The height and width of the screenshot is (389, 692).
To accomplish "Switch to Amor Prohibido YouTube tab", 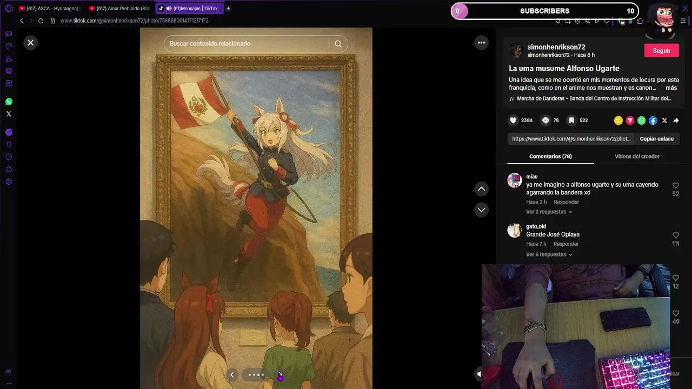I will click(x=119, y=9).
